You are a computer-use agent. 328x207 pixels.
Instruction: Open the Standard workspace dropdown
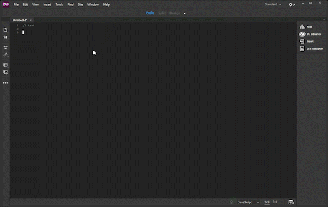point(273,4)
